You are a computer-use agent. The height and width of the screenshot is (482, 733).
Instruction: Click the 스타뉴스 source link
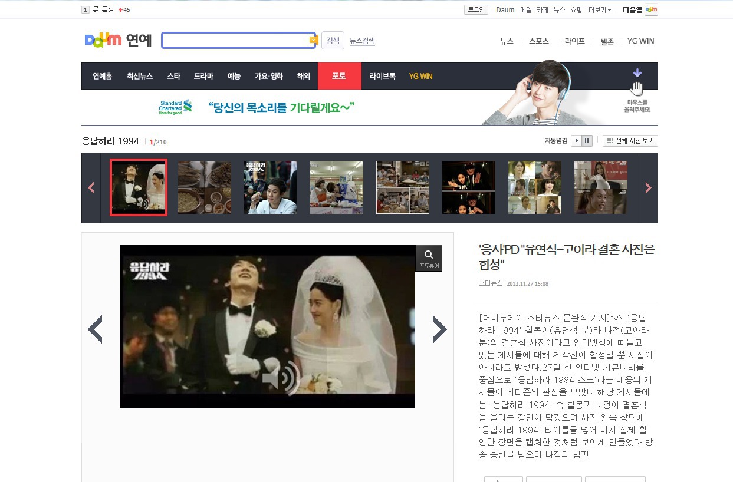(x=491, y=283)
